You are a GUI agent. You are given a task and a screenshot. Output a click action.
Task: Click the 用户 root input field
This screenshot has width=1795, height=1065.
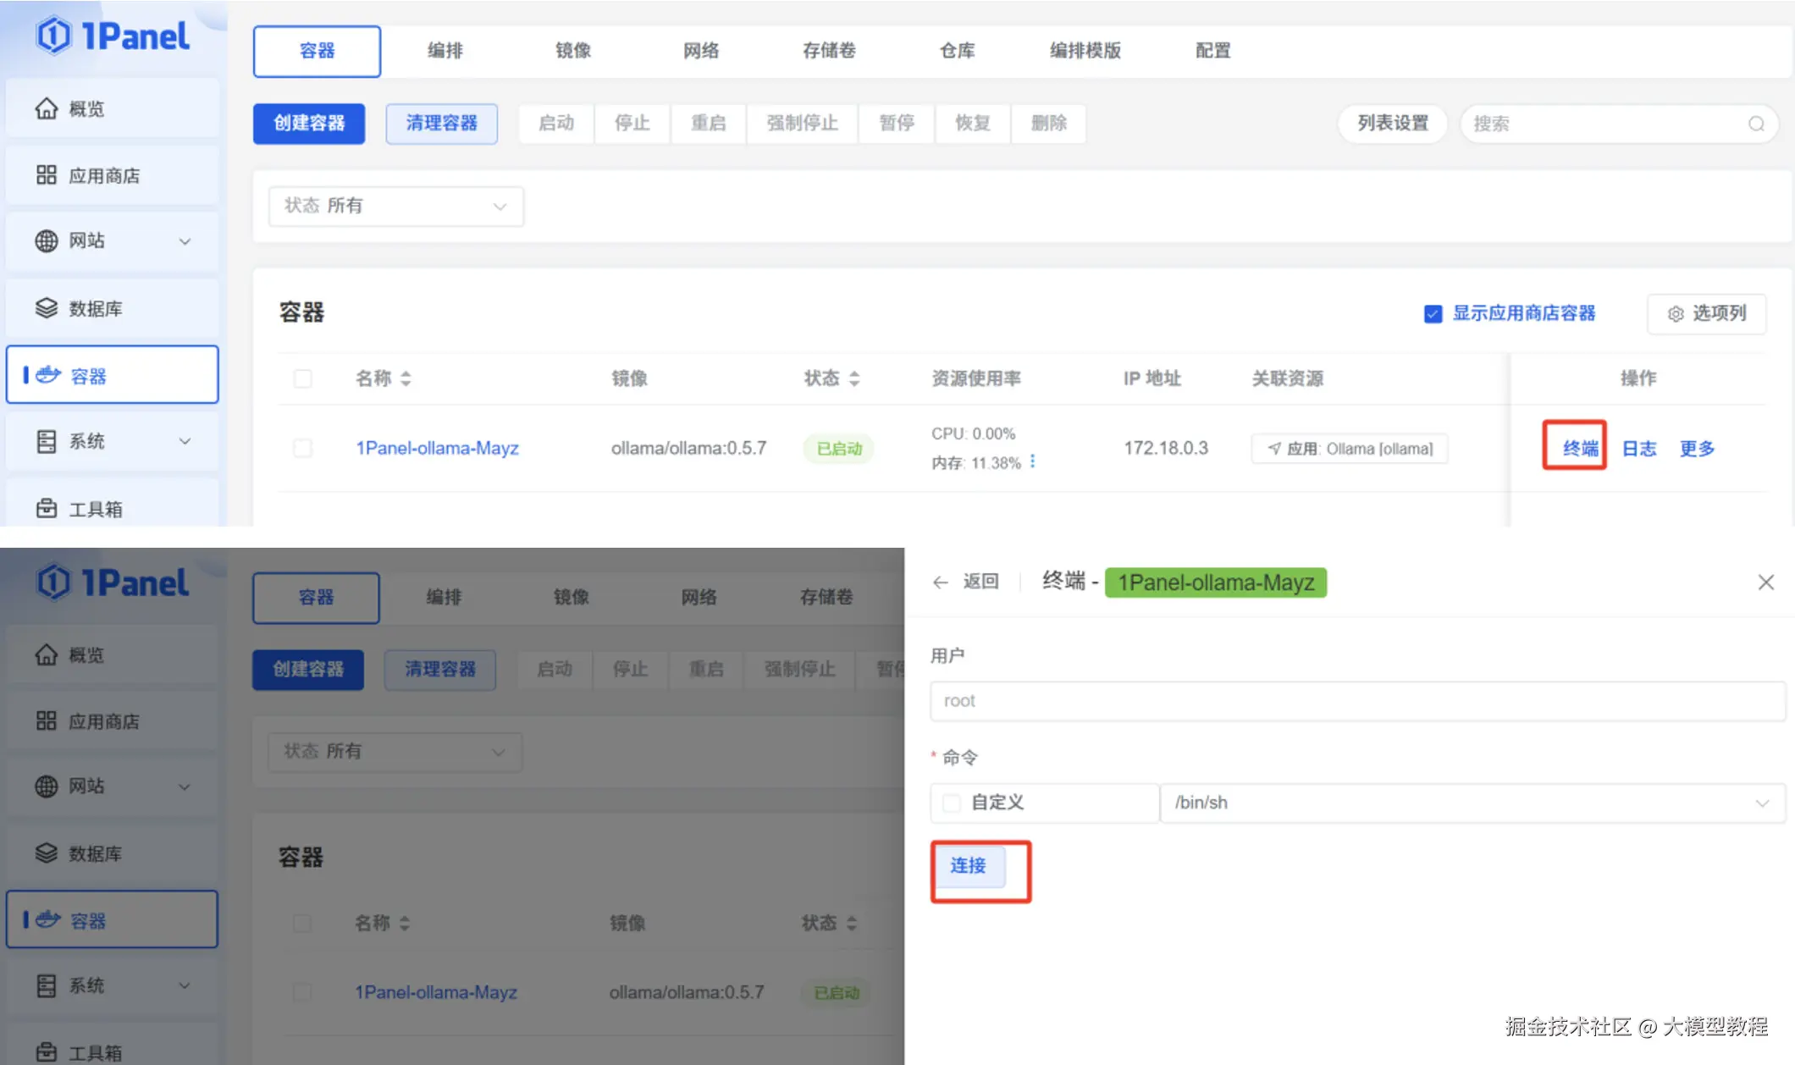tap(1356, 701)
